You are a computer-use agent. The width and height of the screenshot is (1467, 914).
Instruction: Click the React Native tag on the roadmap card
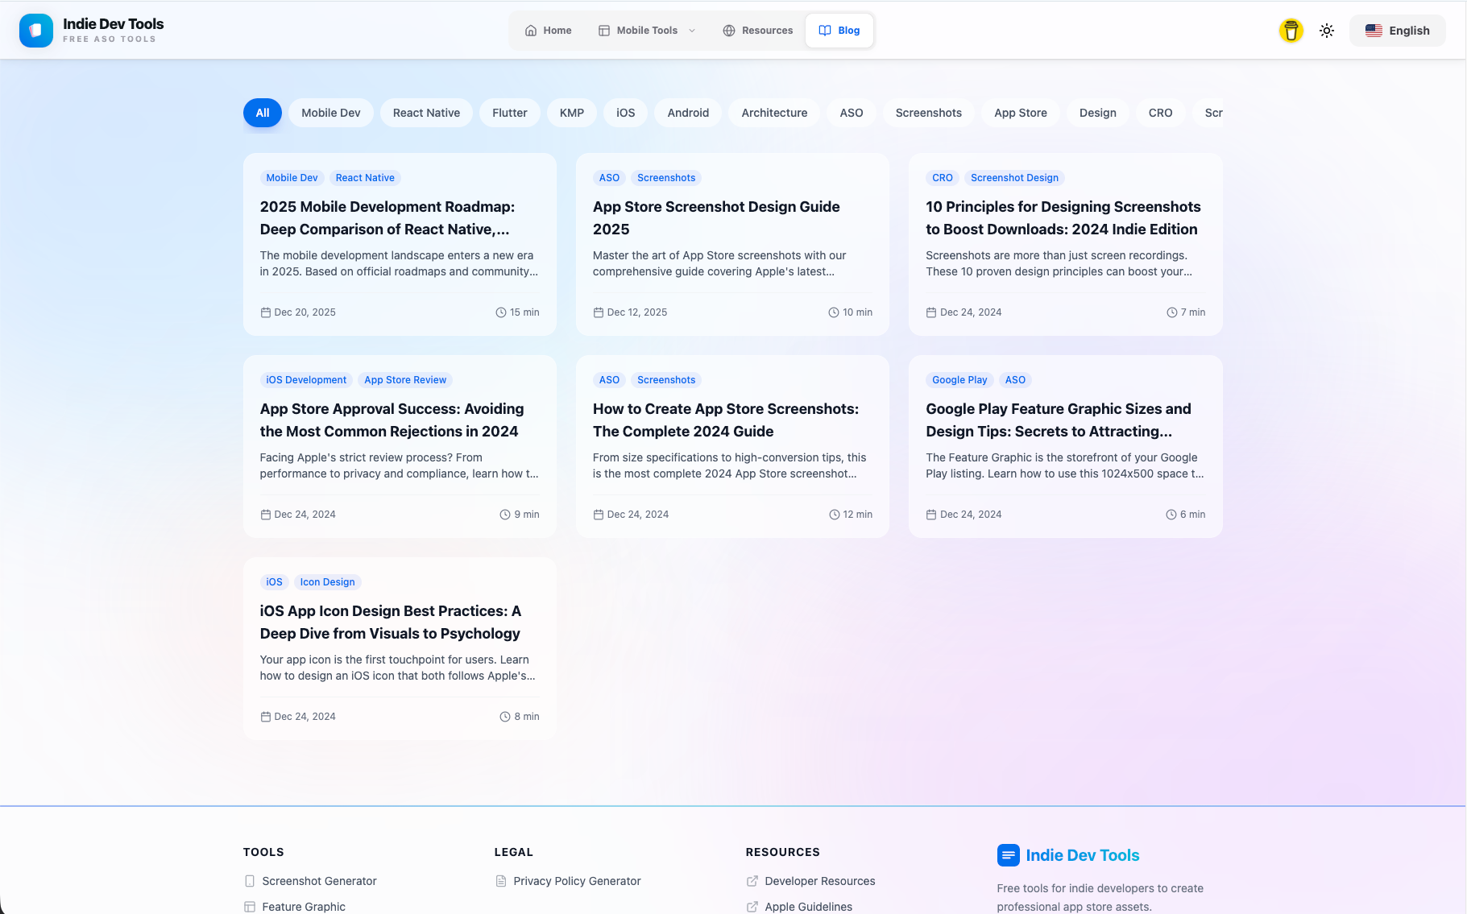coord(365,177)
